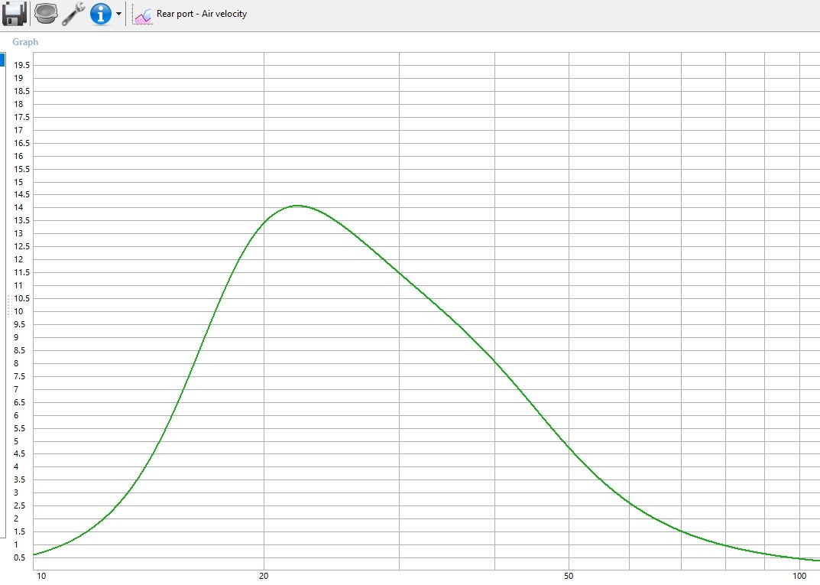Expand the arrow next to info icon
This screenshot has width=820, height=585.
click(x=118, y=14)
